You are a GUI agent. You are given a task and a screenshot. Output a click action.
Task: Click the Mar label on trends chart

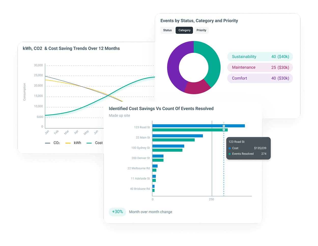[66, 132]
